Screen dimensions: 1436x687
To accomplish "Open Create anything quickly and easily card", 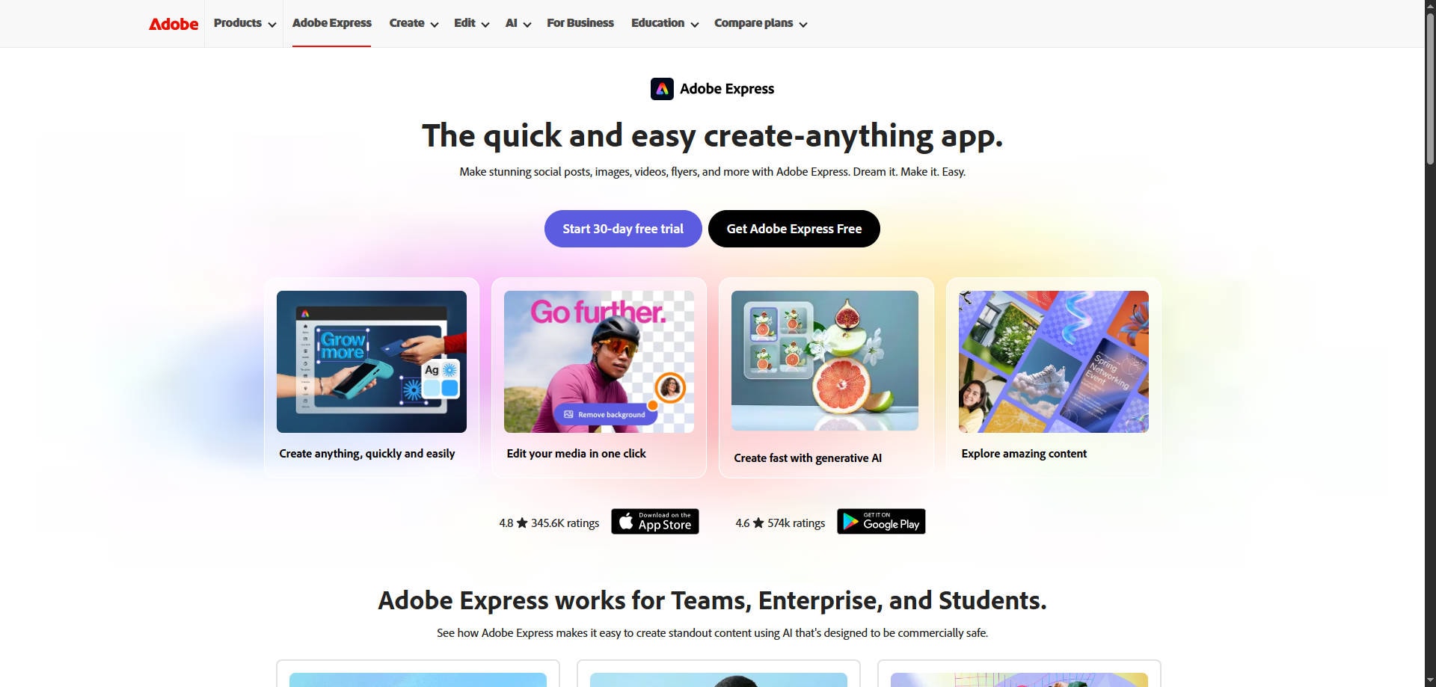I will [372, 378].
